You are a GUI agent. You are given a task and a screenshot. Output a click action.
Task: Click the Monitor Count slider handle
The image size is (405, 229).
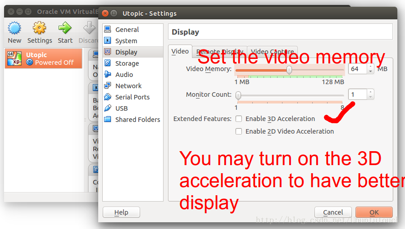(238, 95)
